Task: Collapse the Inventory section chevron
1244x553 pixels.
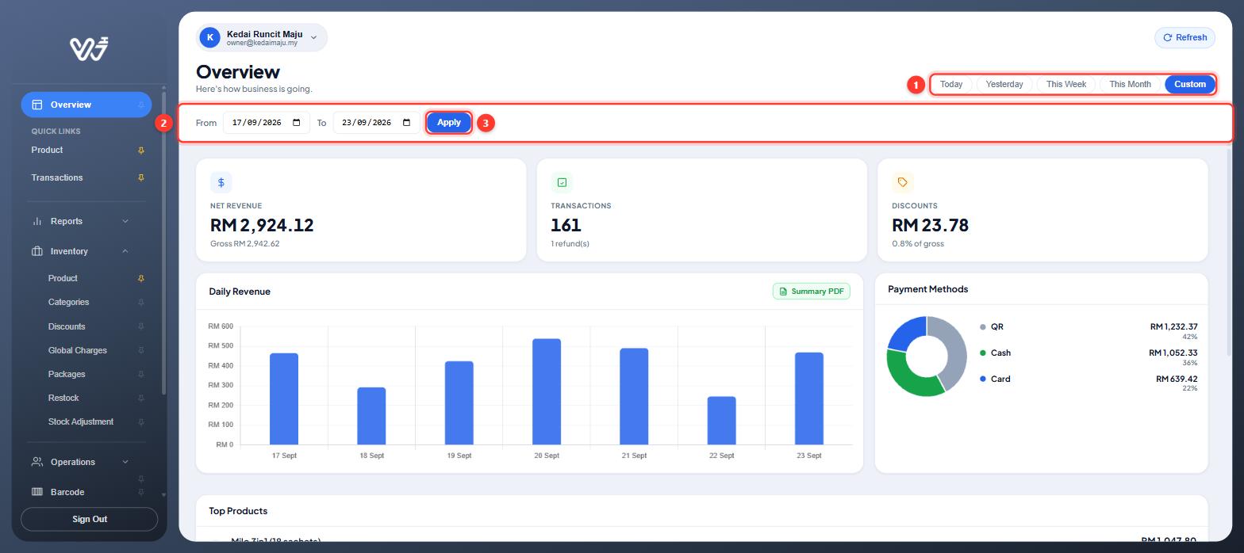Action: (x=125, y=251)
